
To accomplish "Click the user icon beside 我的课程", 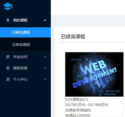I will [8, 20].
